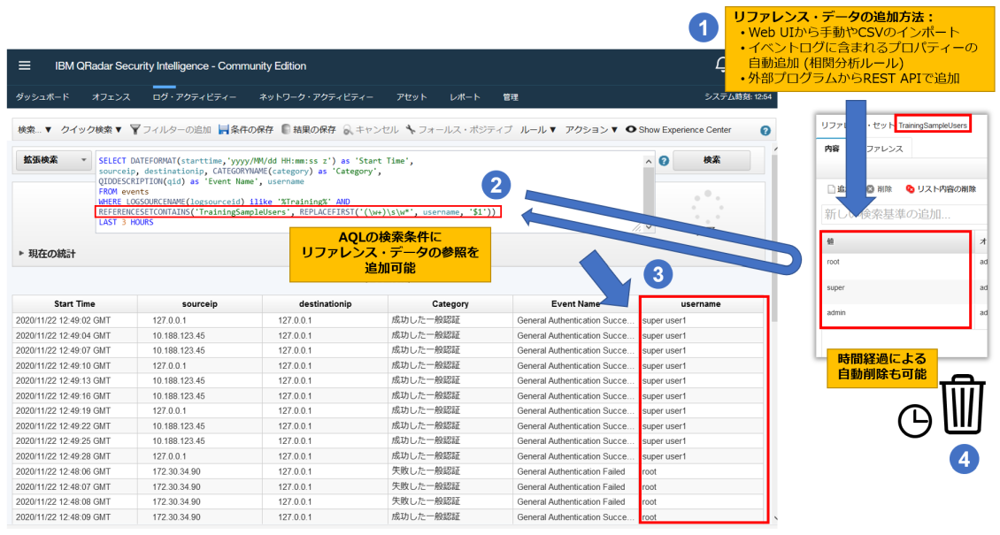Image resolution: width=1000 pixels, height=535 pixels.
Task: Expand the 現在の統計 section
Action: tap(47, 254)
